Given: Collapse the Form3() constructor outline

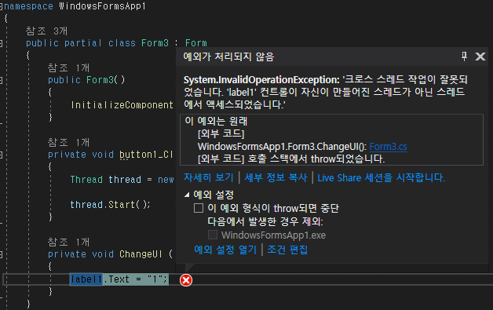Looking at the screenshot, I should (2, 80).
